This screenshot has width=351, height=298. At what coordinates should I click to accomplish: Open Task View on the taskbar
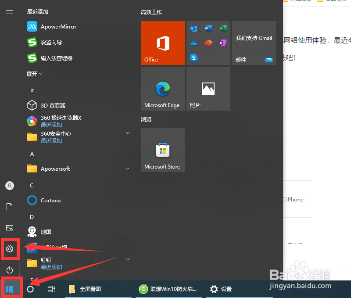coord(51,289)
